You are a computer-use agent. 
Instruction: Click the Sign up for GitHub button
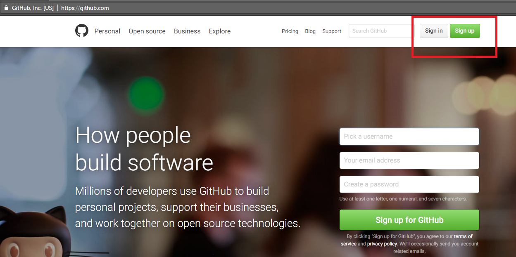pos(409,220)
